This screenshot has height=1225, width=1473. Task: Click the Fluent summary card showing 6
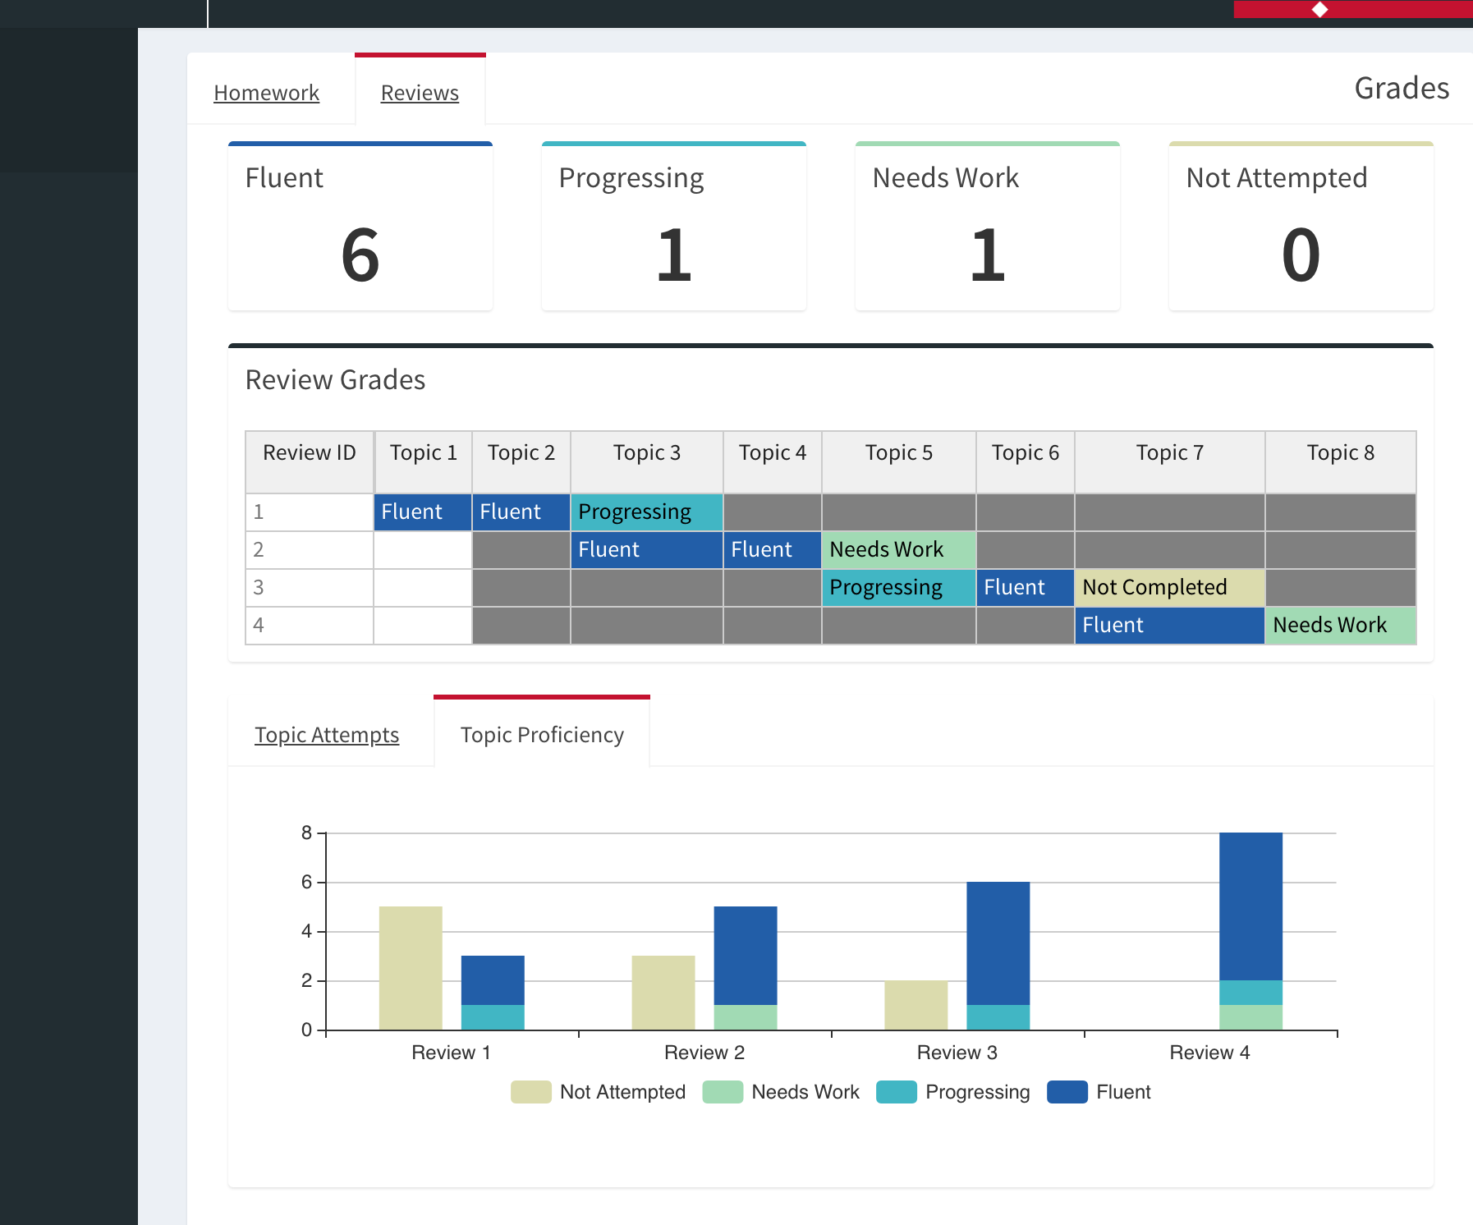(x=360, y=227)
